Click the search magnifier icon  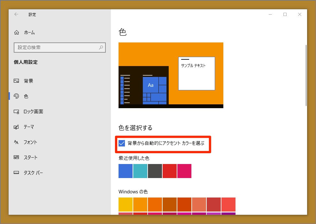[x=101, y=48]
